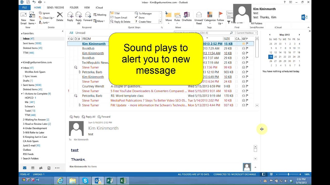Open the Move folder menu
The image size is (330, 185).
click(169, 18)
